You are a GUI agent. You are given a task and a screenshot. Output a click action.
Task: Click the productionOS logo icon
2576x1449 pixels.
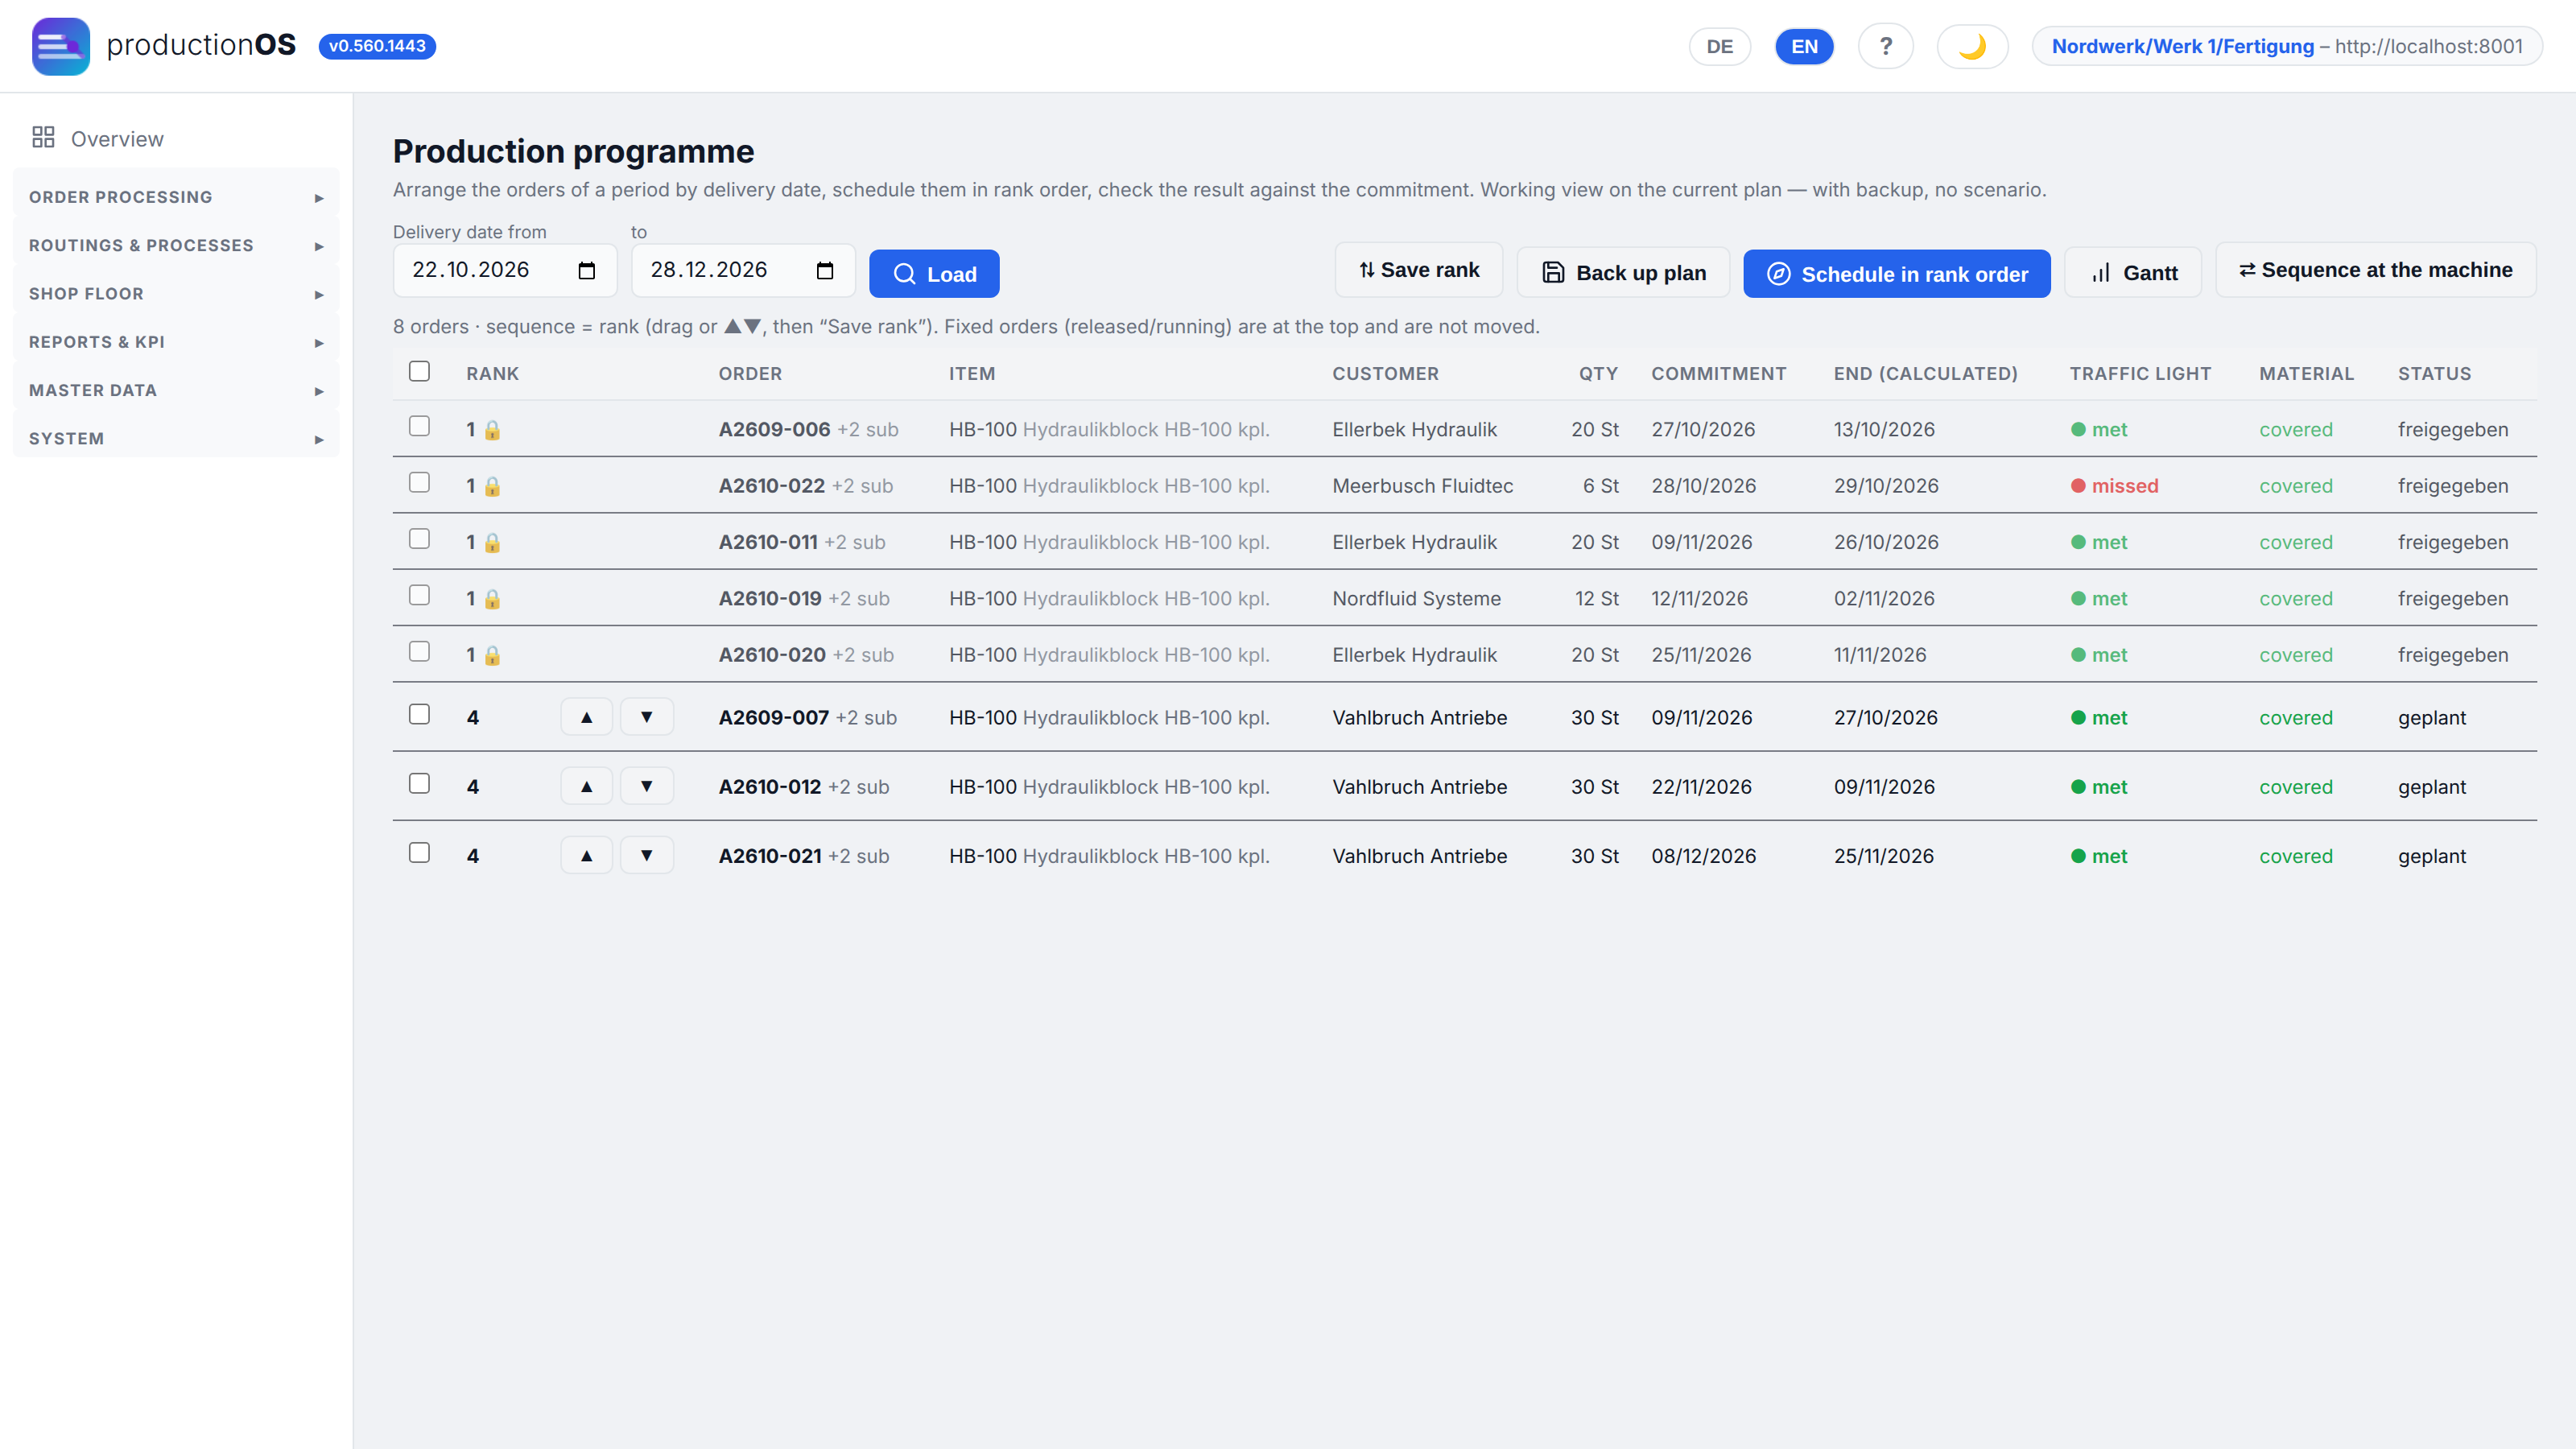(x=61, y=46)
